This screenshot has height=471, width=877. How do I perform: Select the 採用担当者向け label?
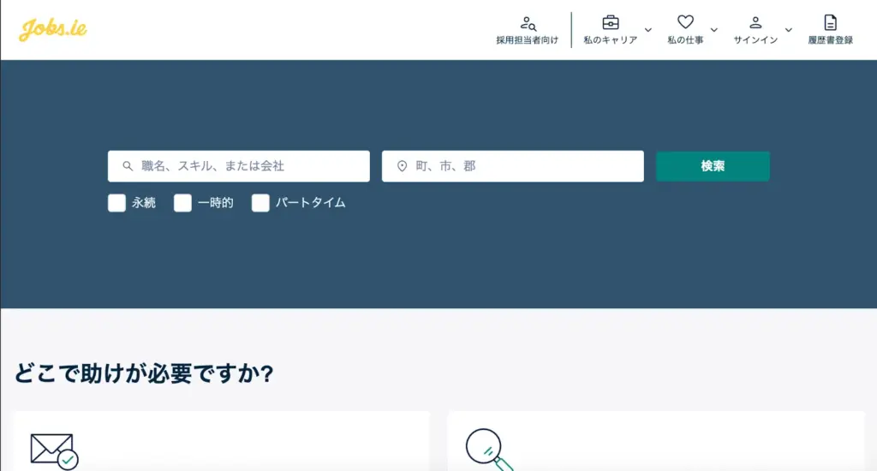[527, 40]
